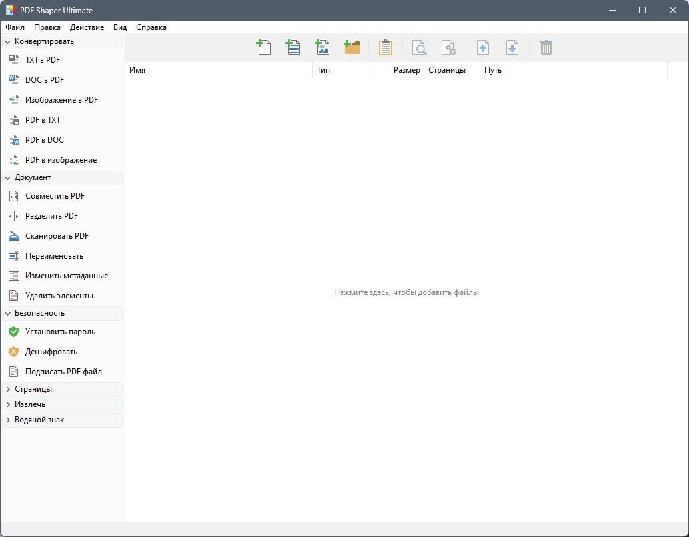The image size is (689, 537).
Task: Select Совместить PDF in the sidebar
Action: [x=55, y=196]
